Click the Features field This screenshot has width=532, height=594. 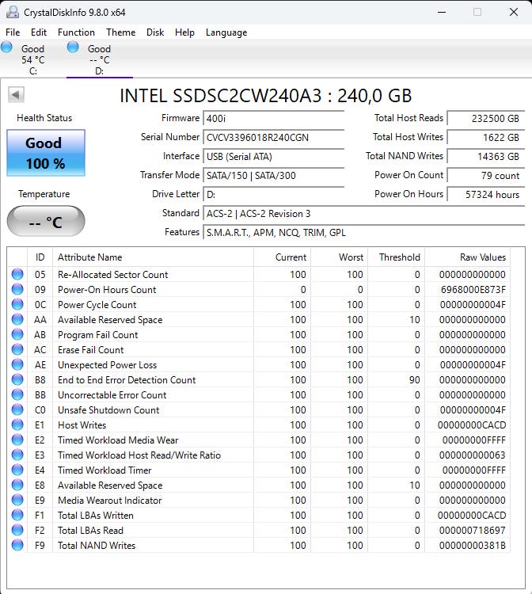pyautogui.click(x=363, y=232)
